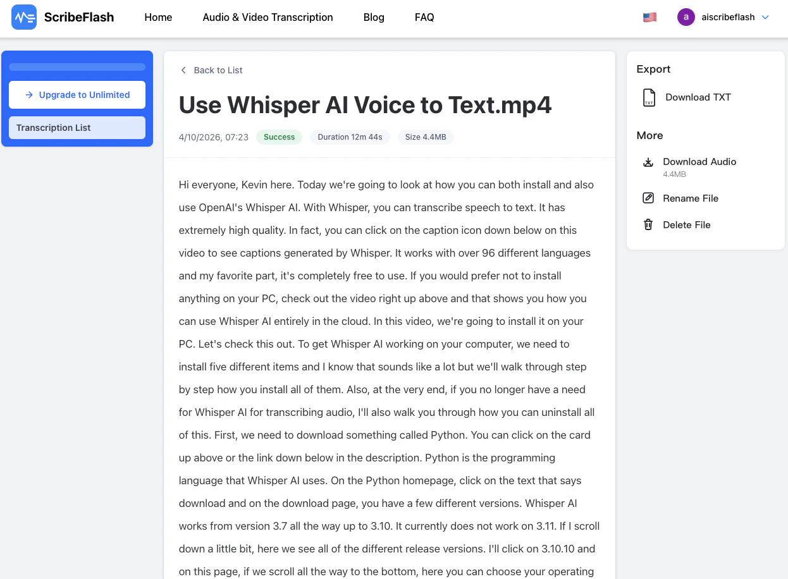Click the transcript line starting "PC. Let's check this out"
Image resolution: width=788 pixels, height=579 pixels.
[374, 344]
